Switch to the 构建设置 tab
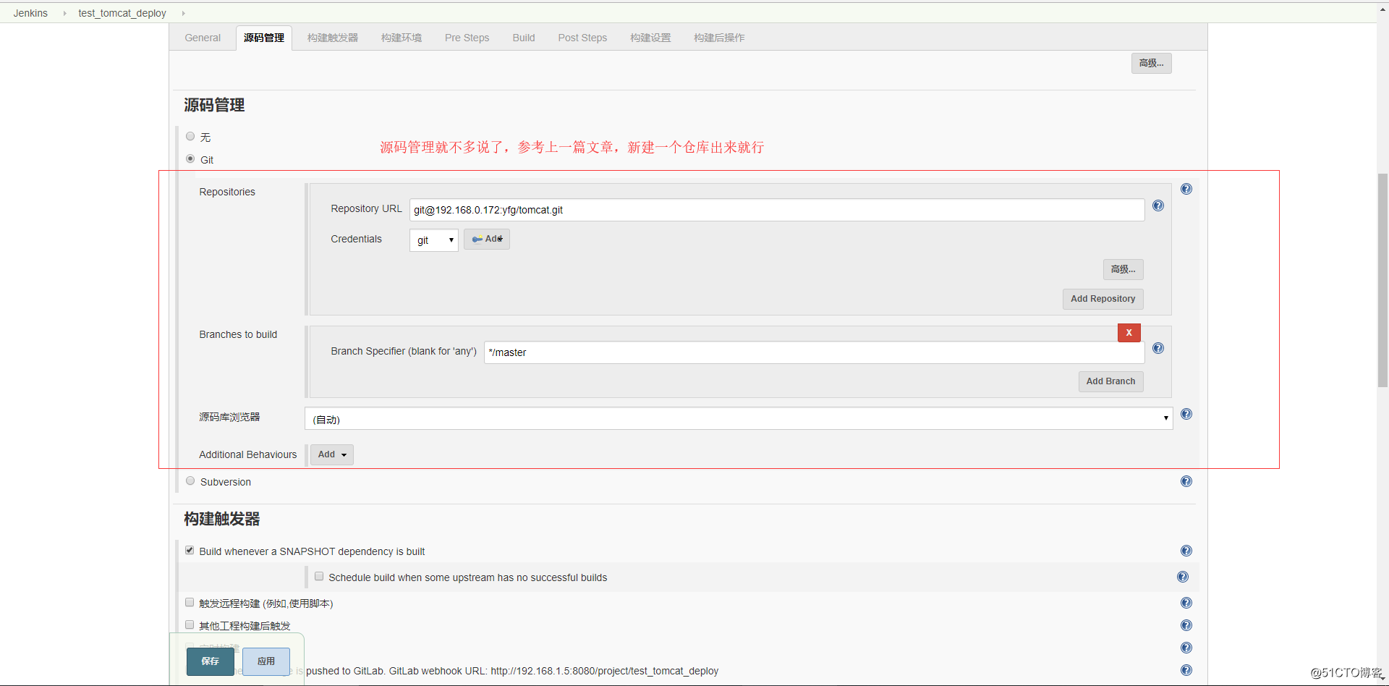The width and height of the screenshot is (1389, 686). pyautogui.click(x=650, y=38)
